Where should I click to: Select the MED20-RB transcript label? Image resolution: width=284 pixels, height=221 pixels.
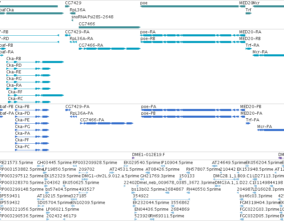250,39
